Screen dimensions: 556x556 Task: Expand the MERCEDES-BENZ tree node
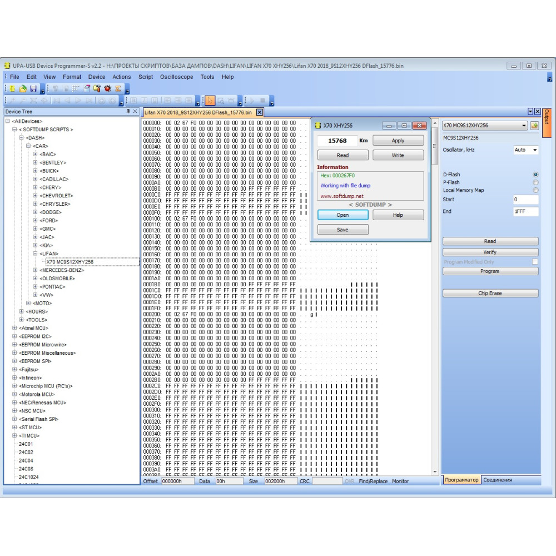coord(35,270)
